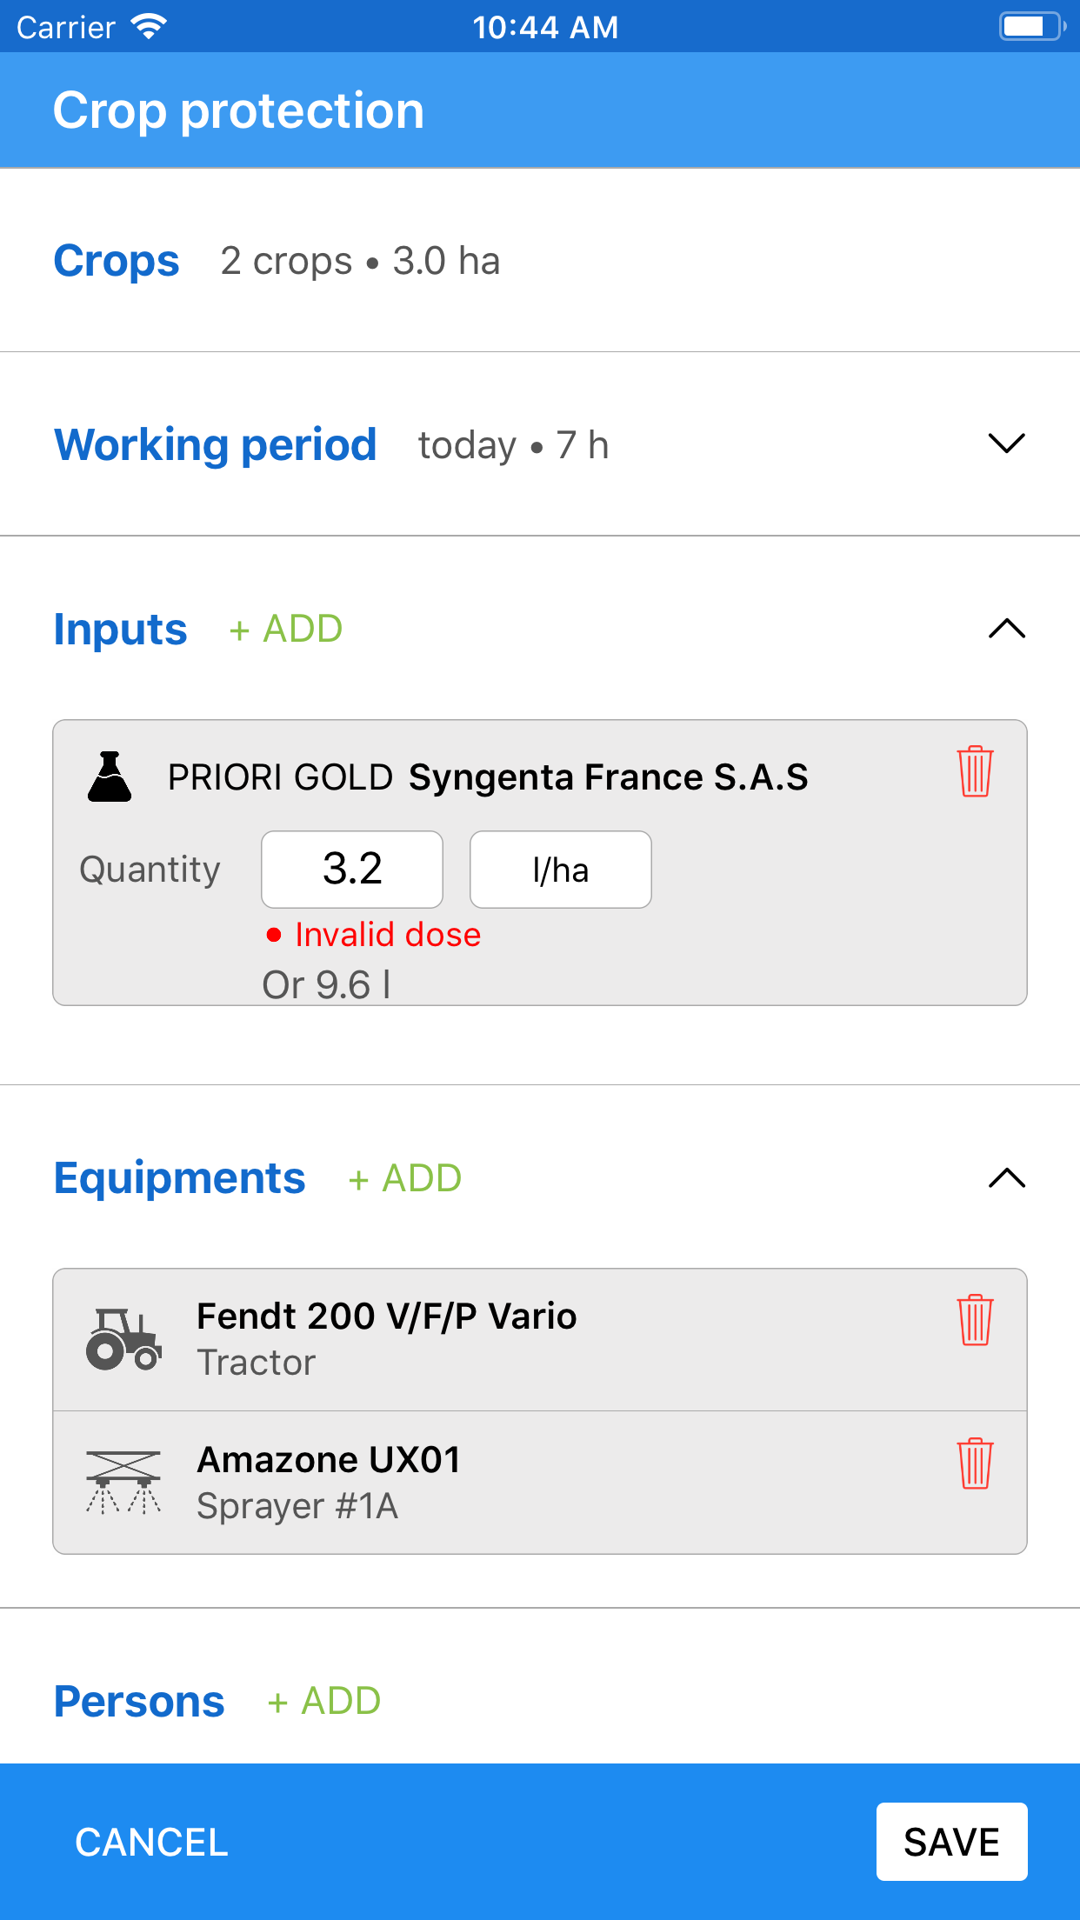Open the Crops section
The height and width of the screenshot is (1920, 1080).
pyautogui.click(x=117, y=261)
